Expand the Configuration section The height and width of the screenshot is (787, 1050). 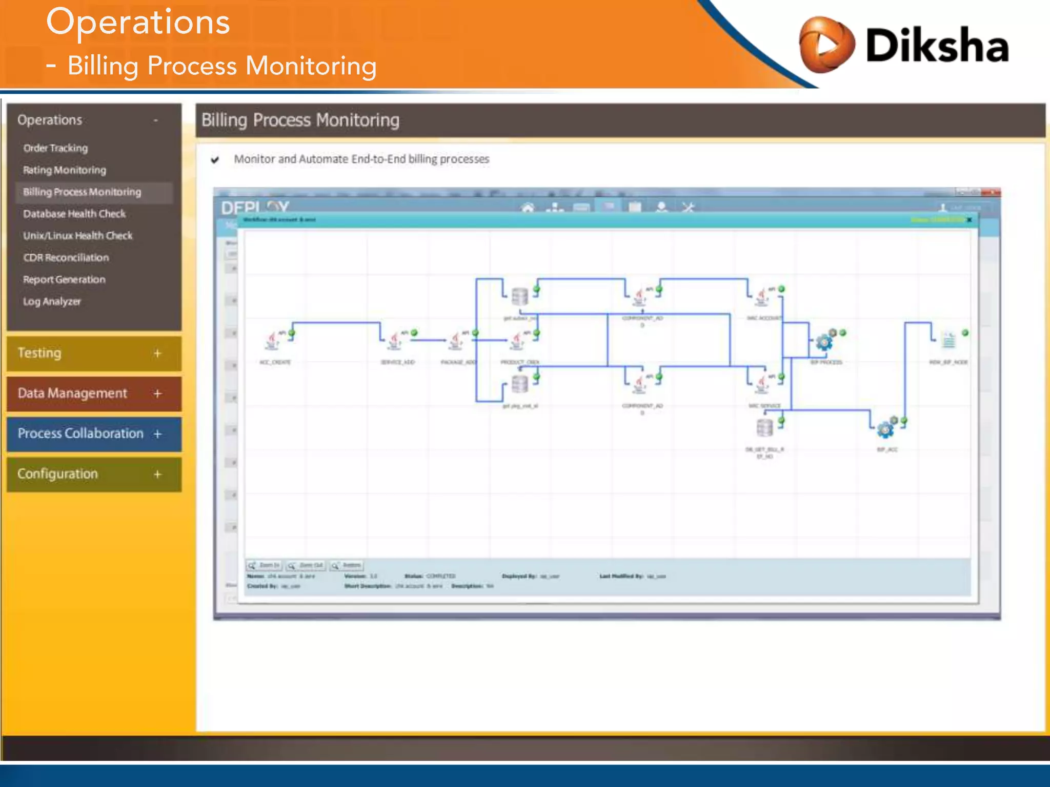point(157,474)
